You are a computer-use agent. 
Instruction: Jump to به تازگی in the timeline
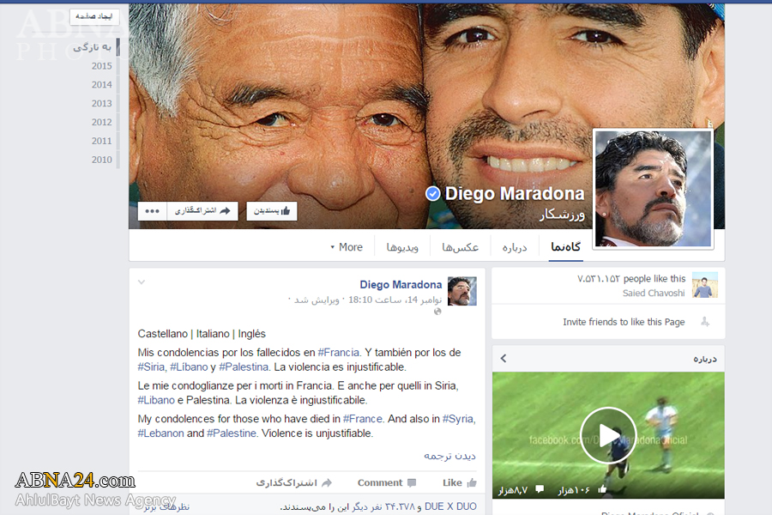click(x=92, y=47)
